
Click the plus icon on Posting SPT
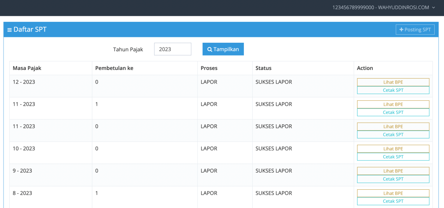coord(402,30)
